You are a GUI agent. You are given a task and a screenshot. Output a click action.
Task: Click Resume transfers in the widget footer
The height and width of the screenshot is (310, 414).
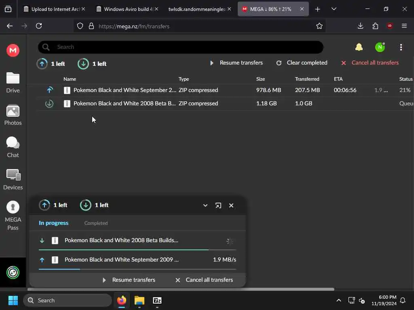(129, 280)
